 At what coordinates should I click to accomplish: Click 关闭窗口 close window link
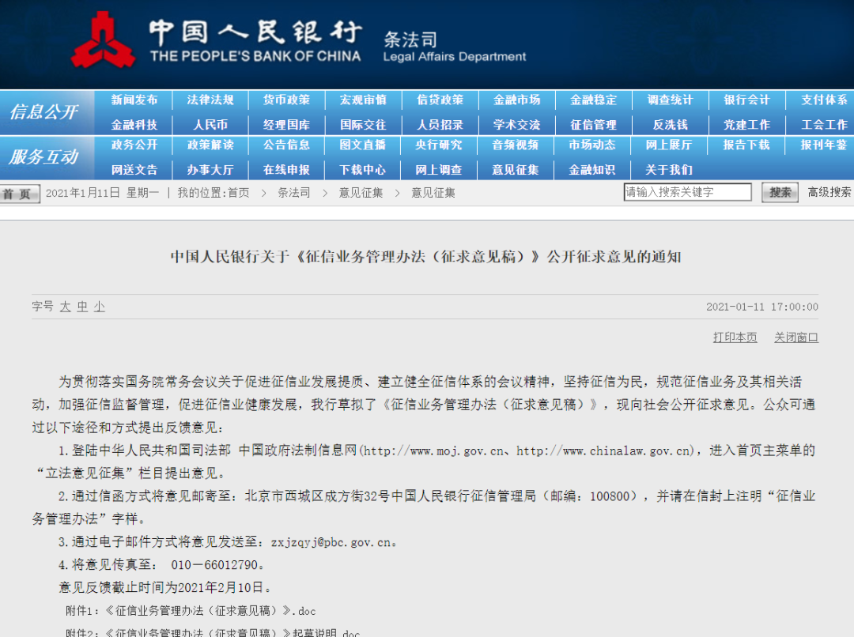coord(796,337)
